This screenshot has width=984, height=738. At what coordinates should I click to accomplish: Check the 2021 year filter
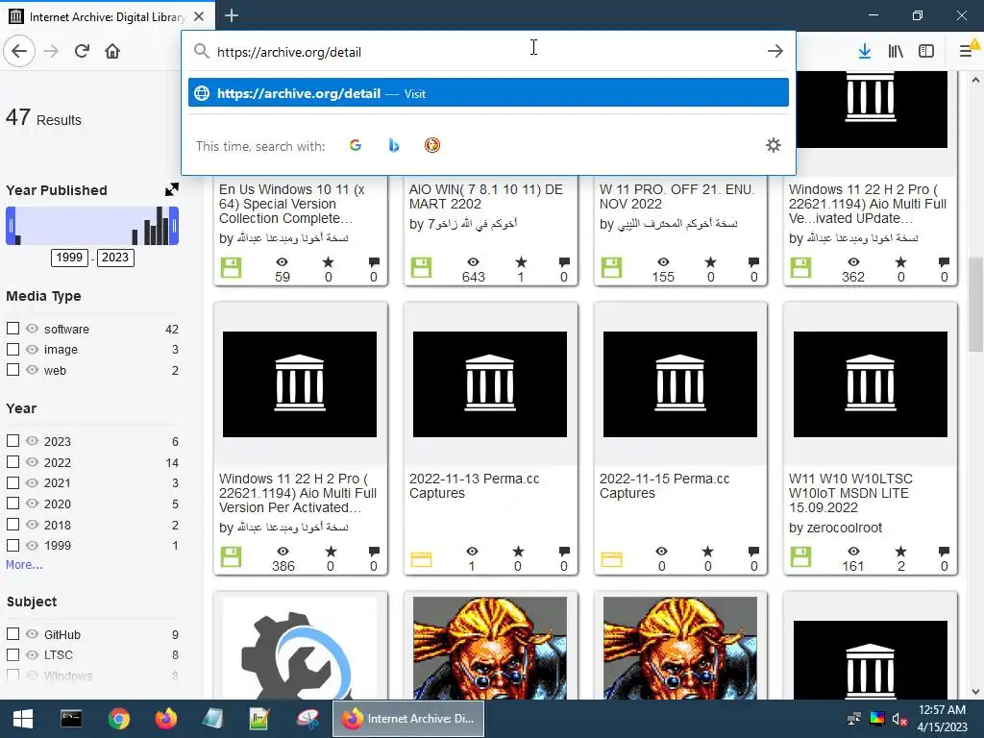click(12, 482)
